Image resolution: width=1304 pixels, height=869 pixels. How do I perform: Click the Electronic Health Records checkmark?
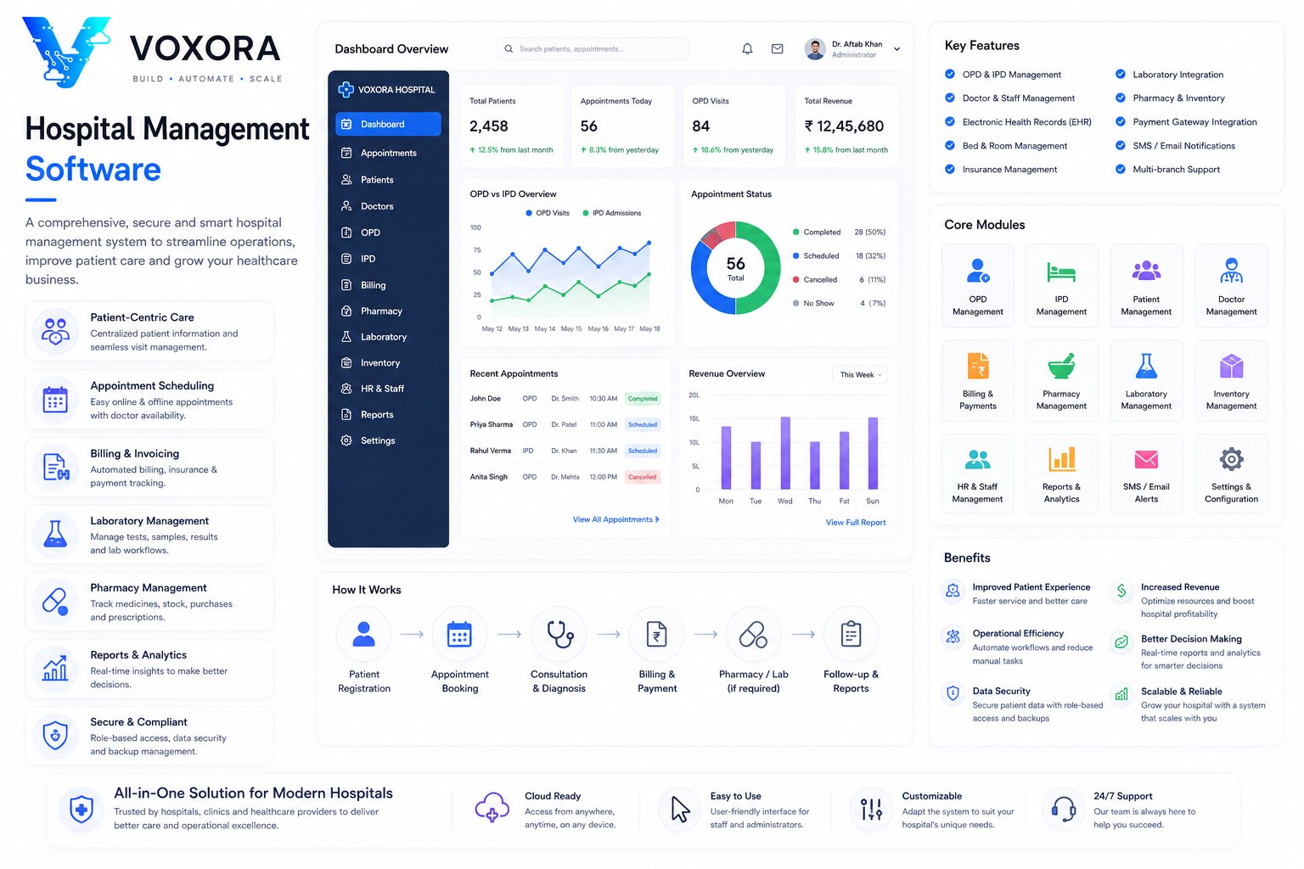pyautogui.click(x=950, y=121)
